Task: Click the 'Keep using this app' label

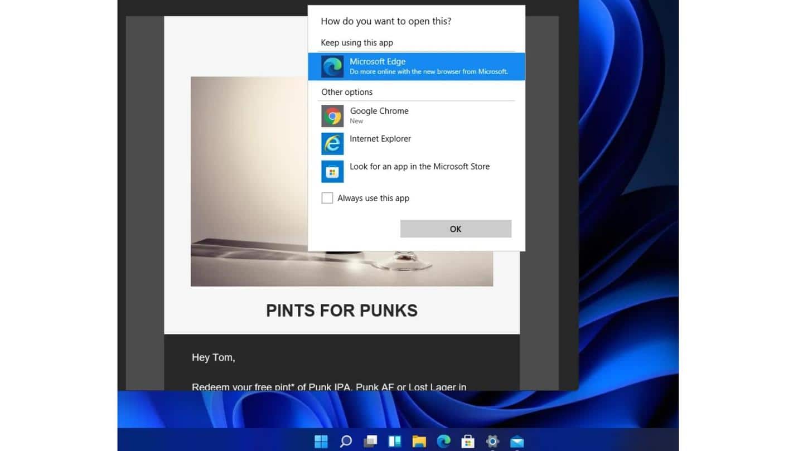Action: (357, 42)
